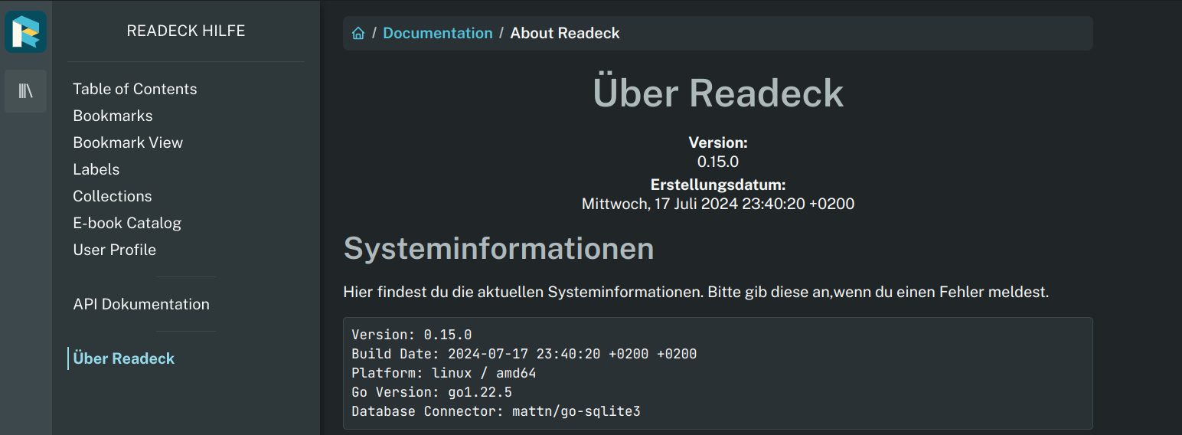The width and height of the screenshot is (1182, 435).
Task: Click the Documentation breadcrumb link
Action: click(x=438, y=33)
